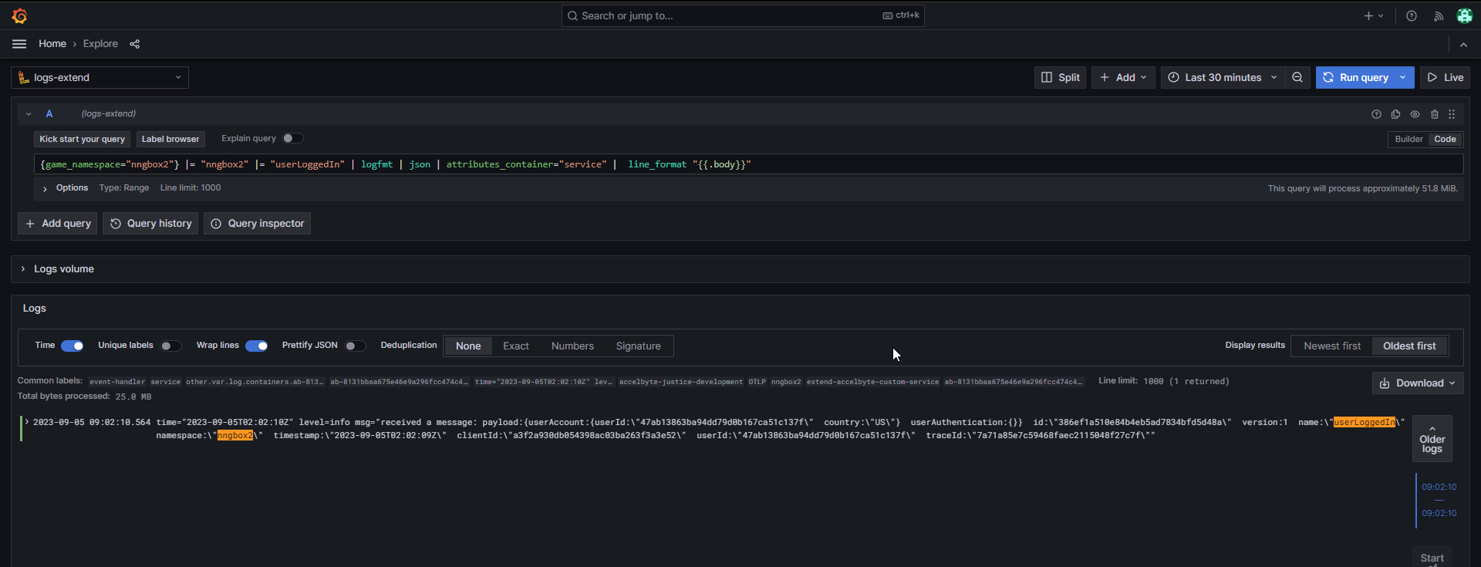Share the Explore view via share icon
This screenshot has width=1481, height=567.
(135, 44)
